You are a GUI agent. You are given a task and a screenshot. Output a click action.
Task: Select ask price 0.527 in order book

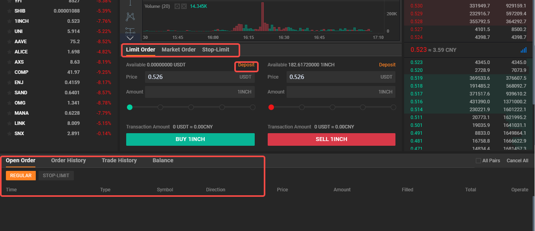click(416, 29)
